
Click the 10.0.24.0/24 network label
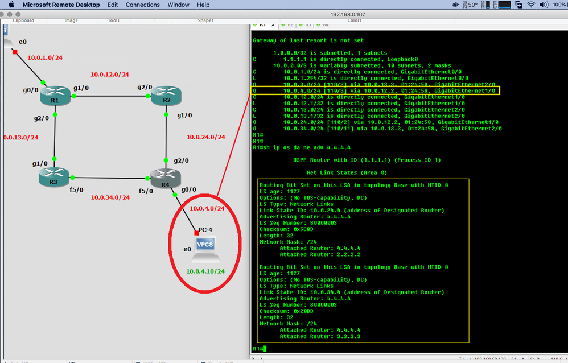click(206, 137)
